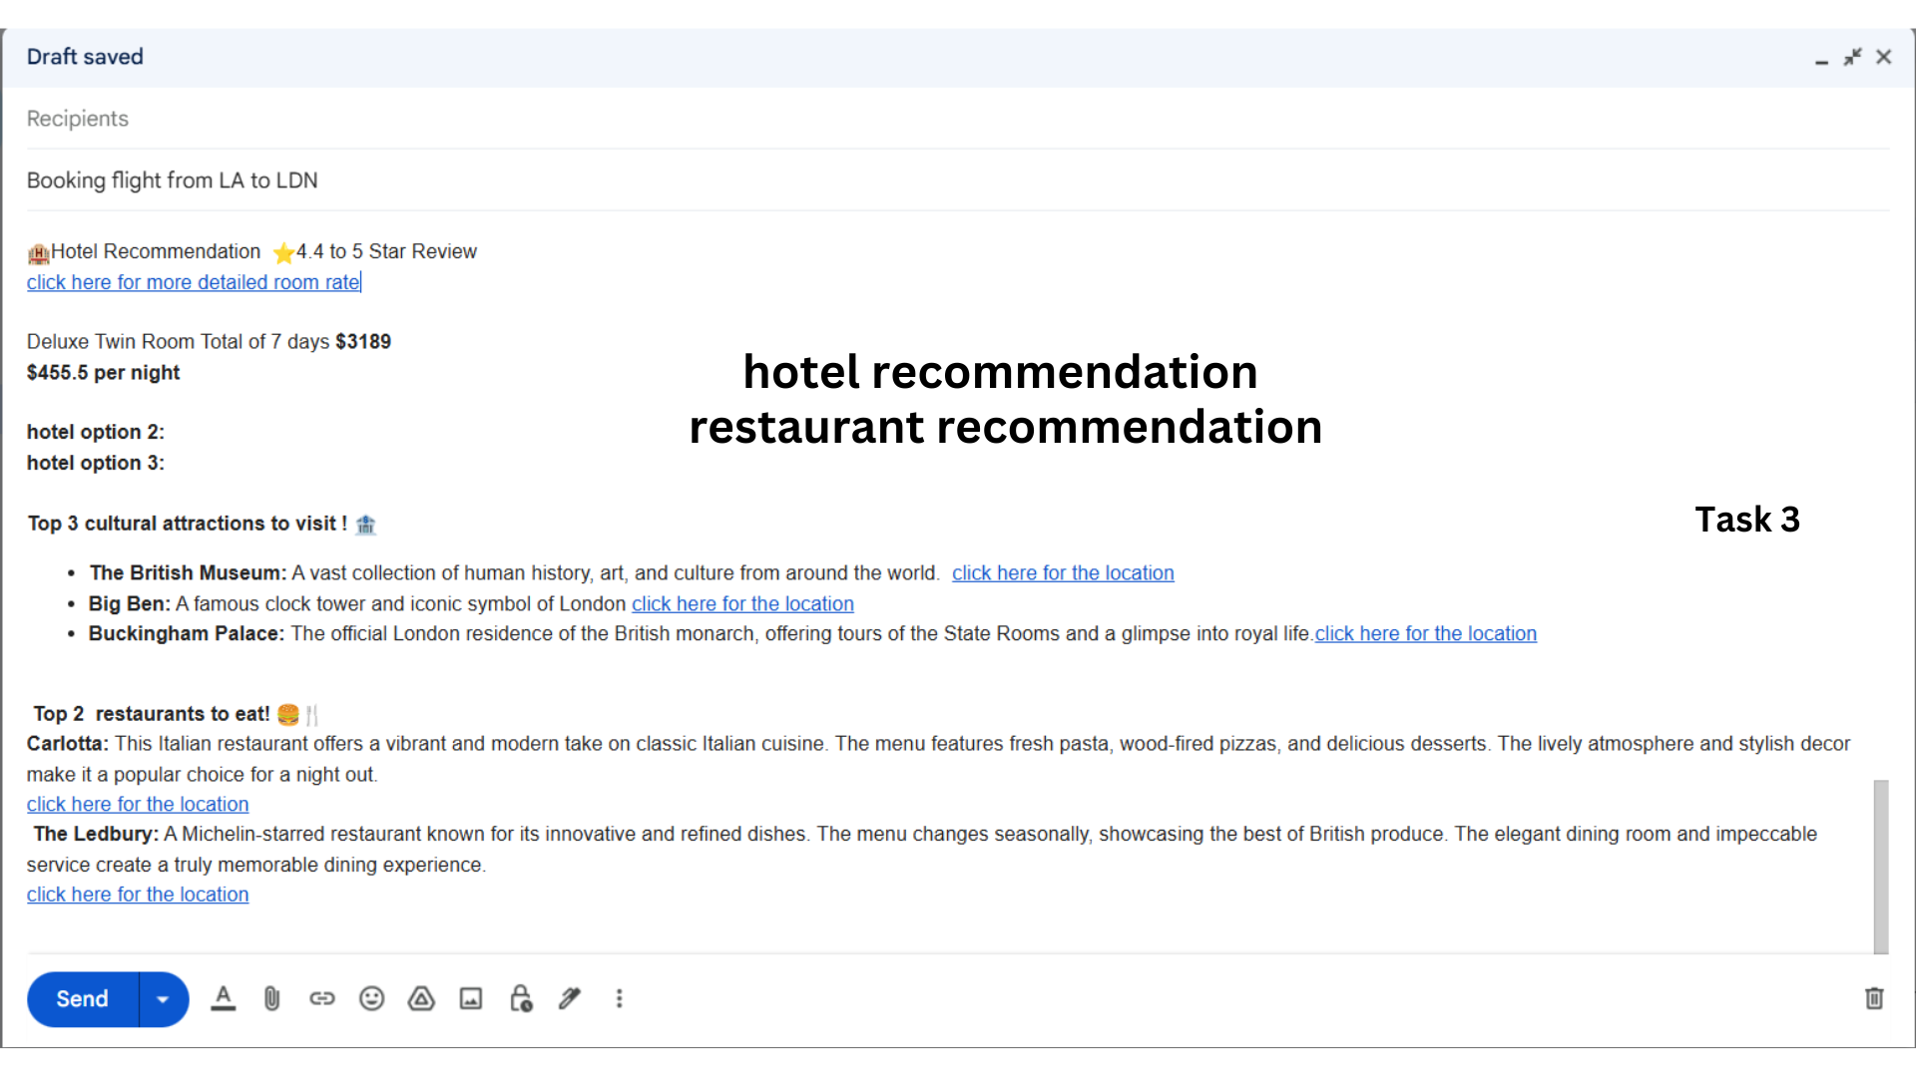Click the message body scrollbar
Image resolution: width=1916 pixels, height=1077 pixels.
1881,866
